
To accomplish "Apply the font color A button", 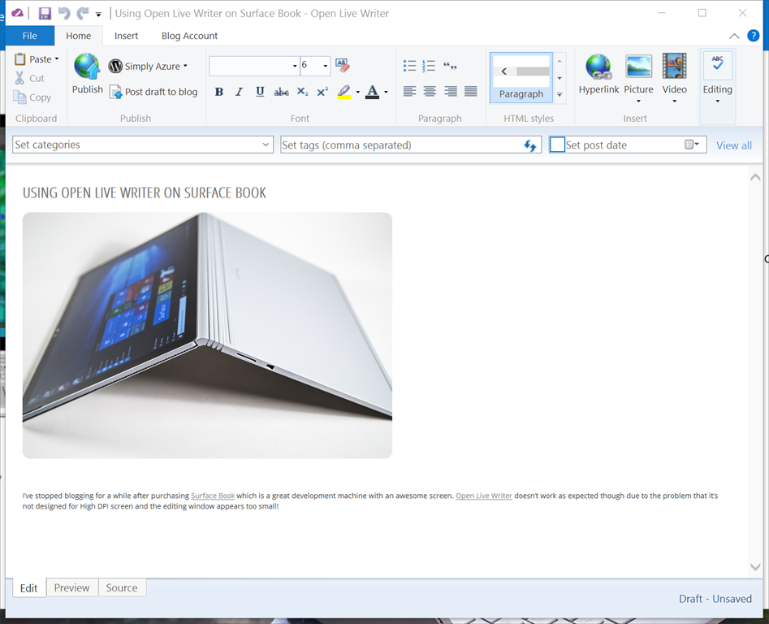I will (x=372, y=92).
